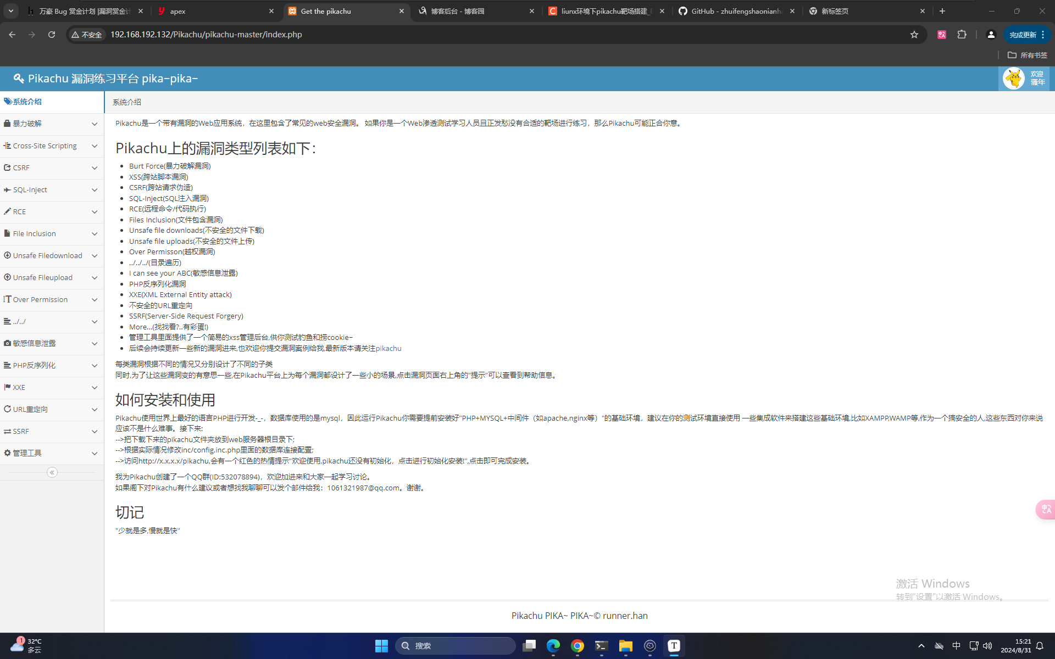This screenshot has width=1055, height=659.
Task: Toggle the Chinese IME indicator in the tray
Action: point(956,646)
